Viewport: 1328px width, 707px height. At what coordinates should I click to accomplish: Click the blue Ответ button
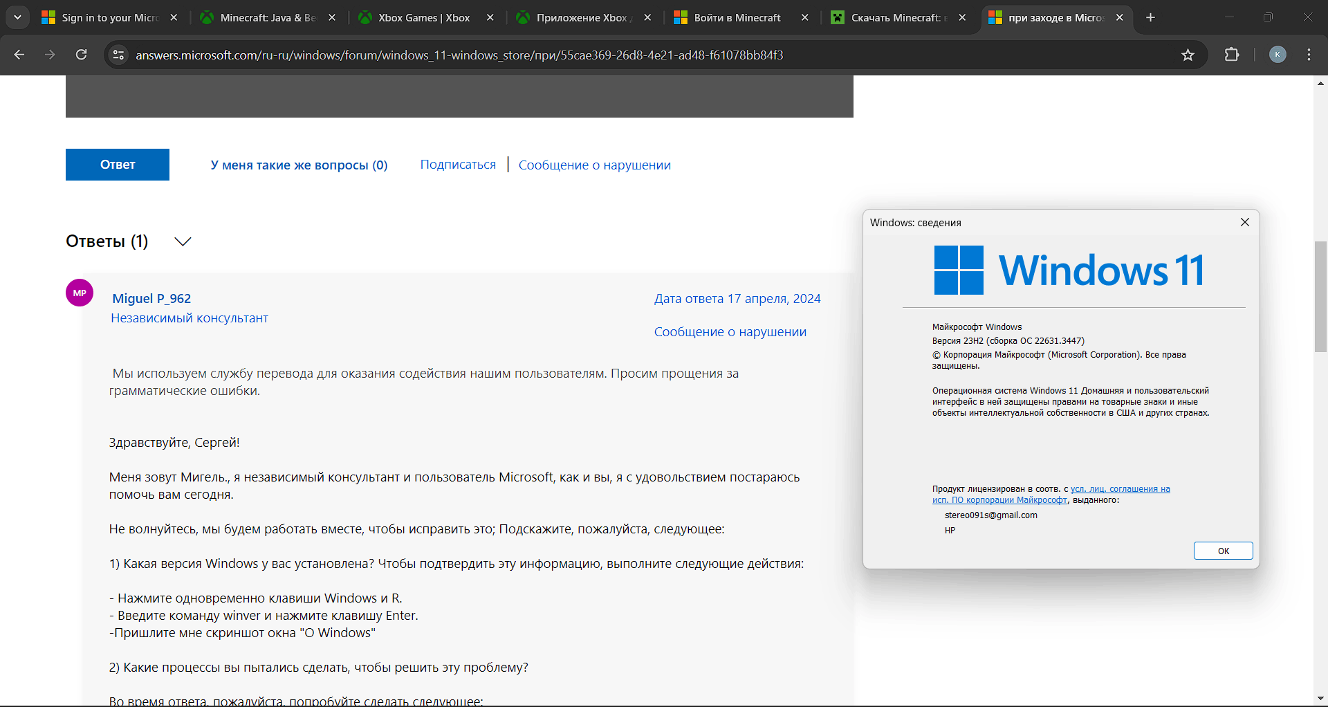[118, 165]
